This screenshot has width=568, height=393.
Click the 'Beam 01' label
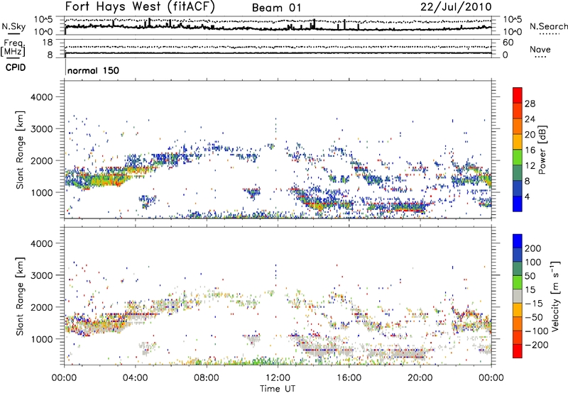point(276,8)
